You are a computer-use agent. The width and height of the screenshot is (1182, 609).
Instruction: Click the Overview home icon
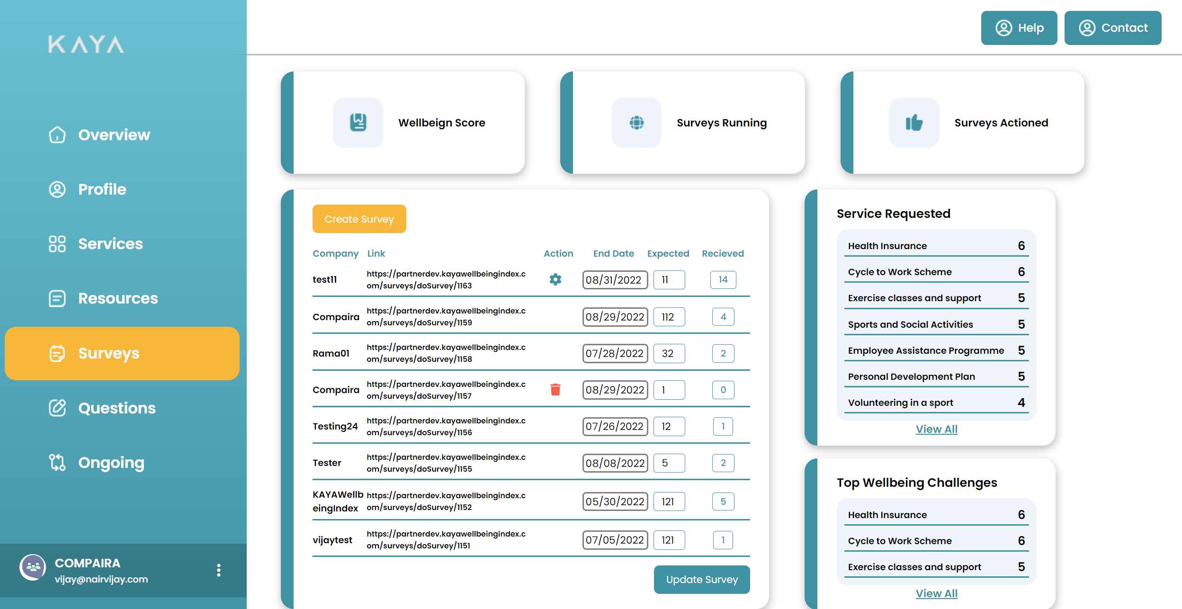coord(57,134)
